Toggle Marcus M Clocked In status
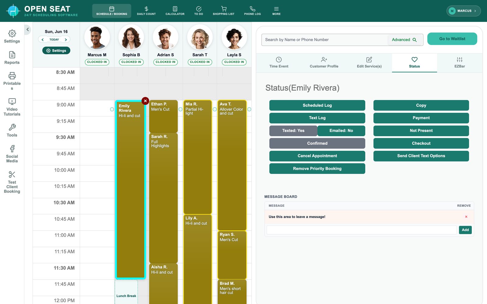Screen dimensions: 487x304 point(97,62)
